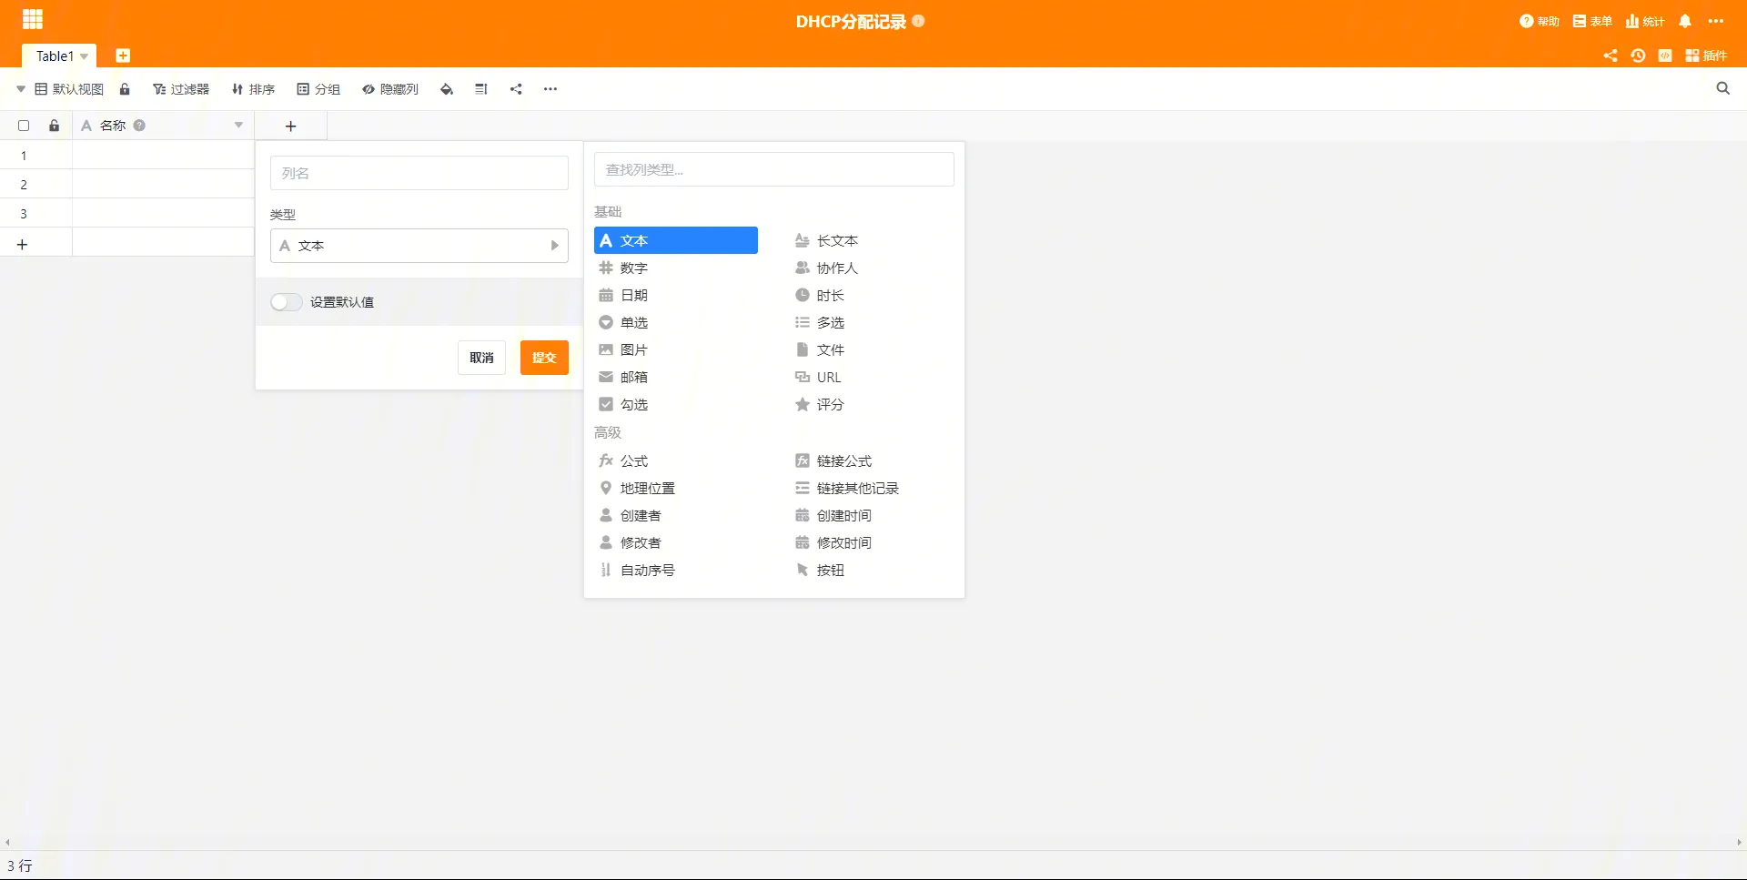Pick the 评分 rating column type
Screen dimensions: 1747x880
click(x=829, y=404)
